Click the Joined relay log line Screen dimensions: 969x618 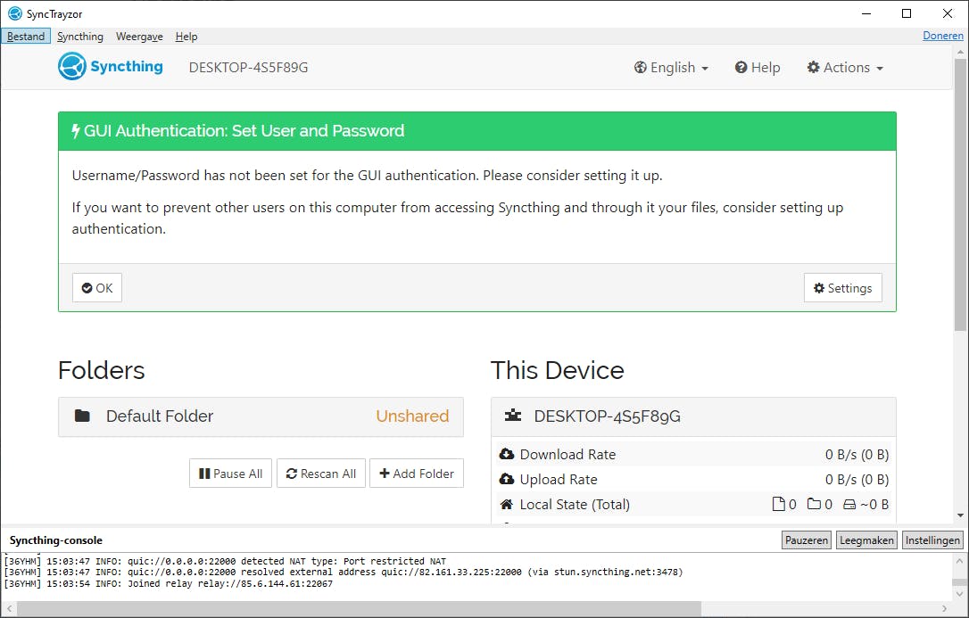(168, 583)
